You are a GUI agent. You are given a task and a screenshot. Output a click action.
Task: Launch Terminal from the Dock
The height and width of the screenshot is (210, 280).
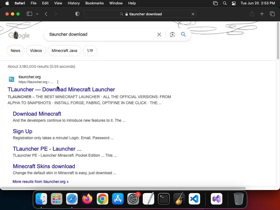[164, 199]
